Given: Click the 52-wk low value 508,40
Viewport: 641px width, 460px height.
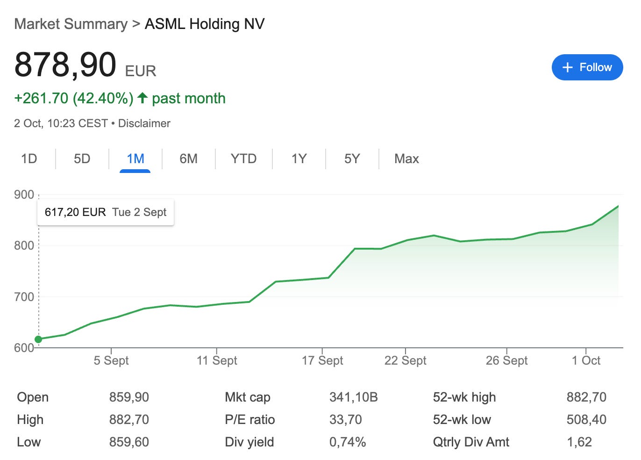Looking at the screenshot, I should (586, 420).
